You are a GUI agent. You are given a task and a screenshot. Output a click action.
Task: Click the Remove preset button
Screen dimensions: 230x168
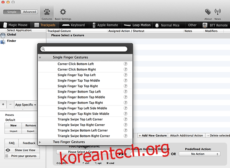tap(30, 125)
